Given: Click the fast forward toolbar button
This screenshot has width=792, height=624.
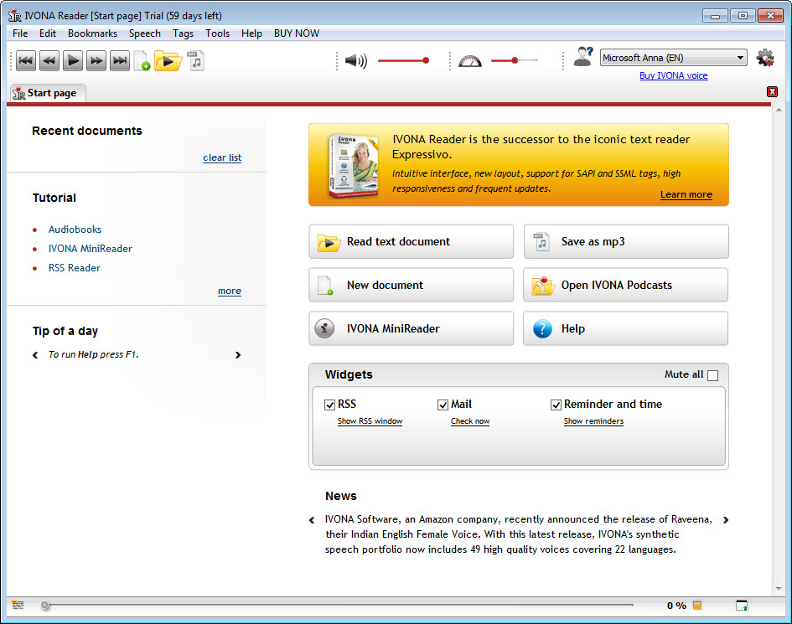Looking at the screenshot, I should [96, 61].
